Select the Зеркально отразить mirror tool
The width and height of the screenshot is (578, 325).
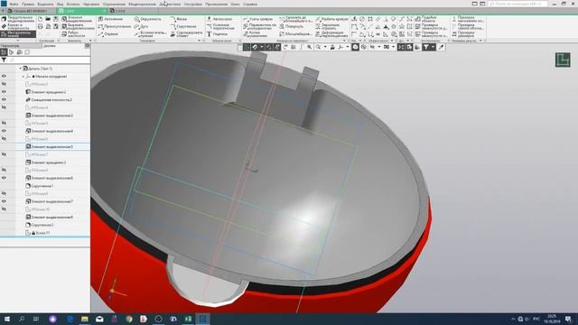pos(328,26)
